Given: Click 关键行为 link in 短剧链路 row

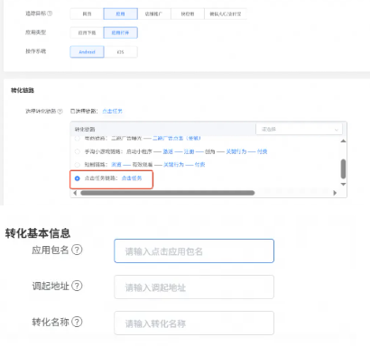Looking at the screenshot, I should (173, 165).
